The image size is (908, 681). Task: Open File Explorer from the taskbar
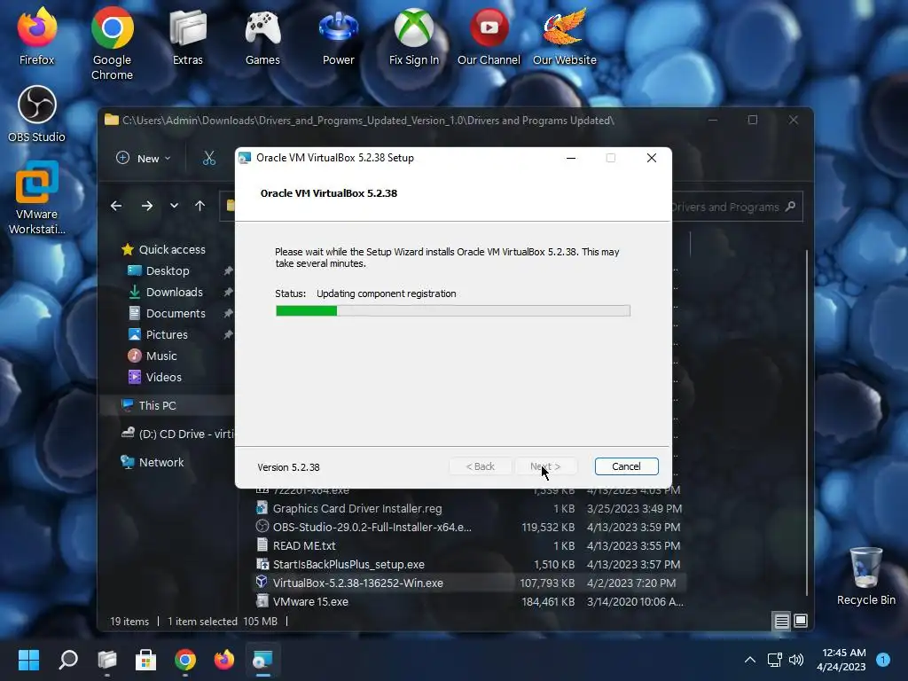click(107, 660)
